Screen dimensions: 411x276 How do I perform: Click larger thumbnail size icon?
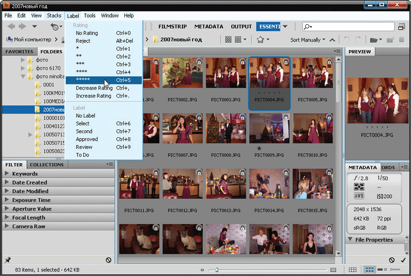click(x=333, y=270)
